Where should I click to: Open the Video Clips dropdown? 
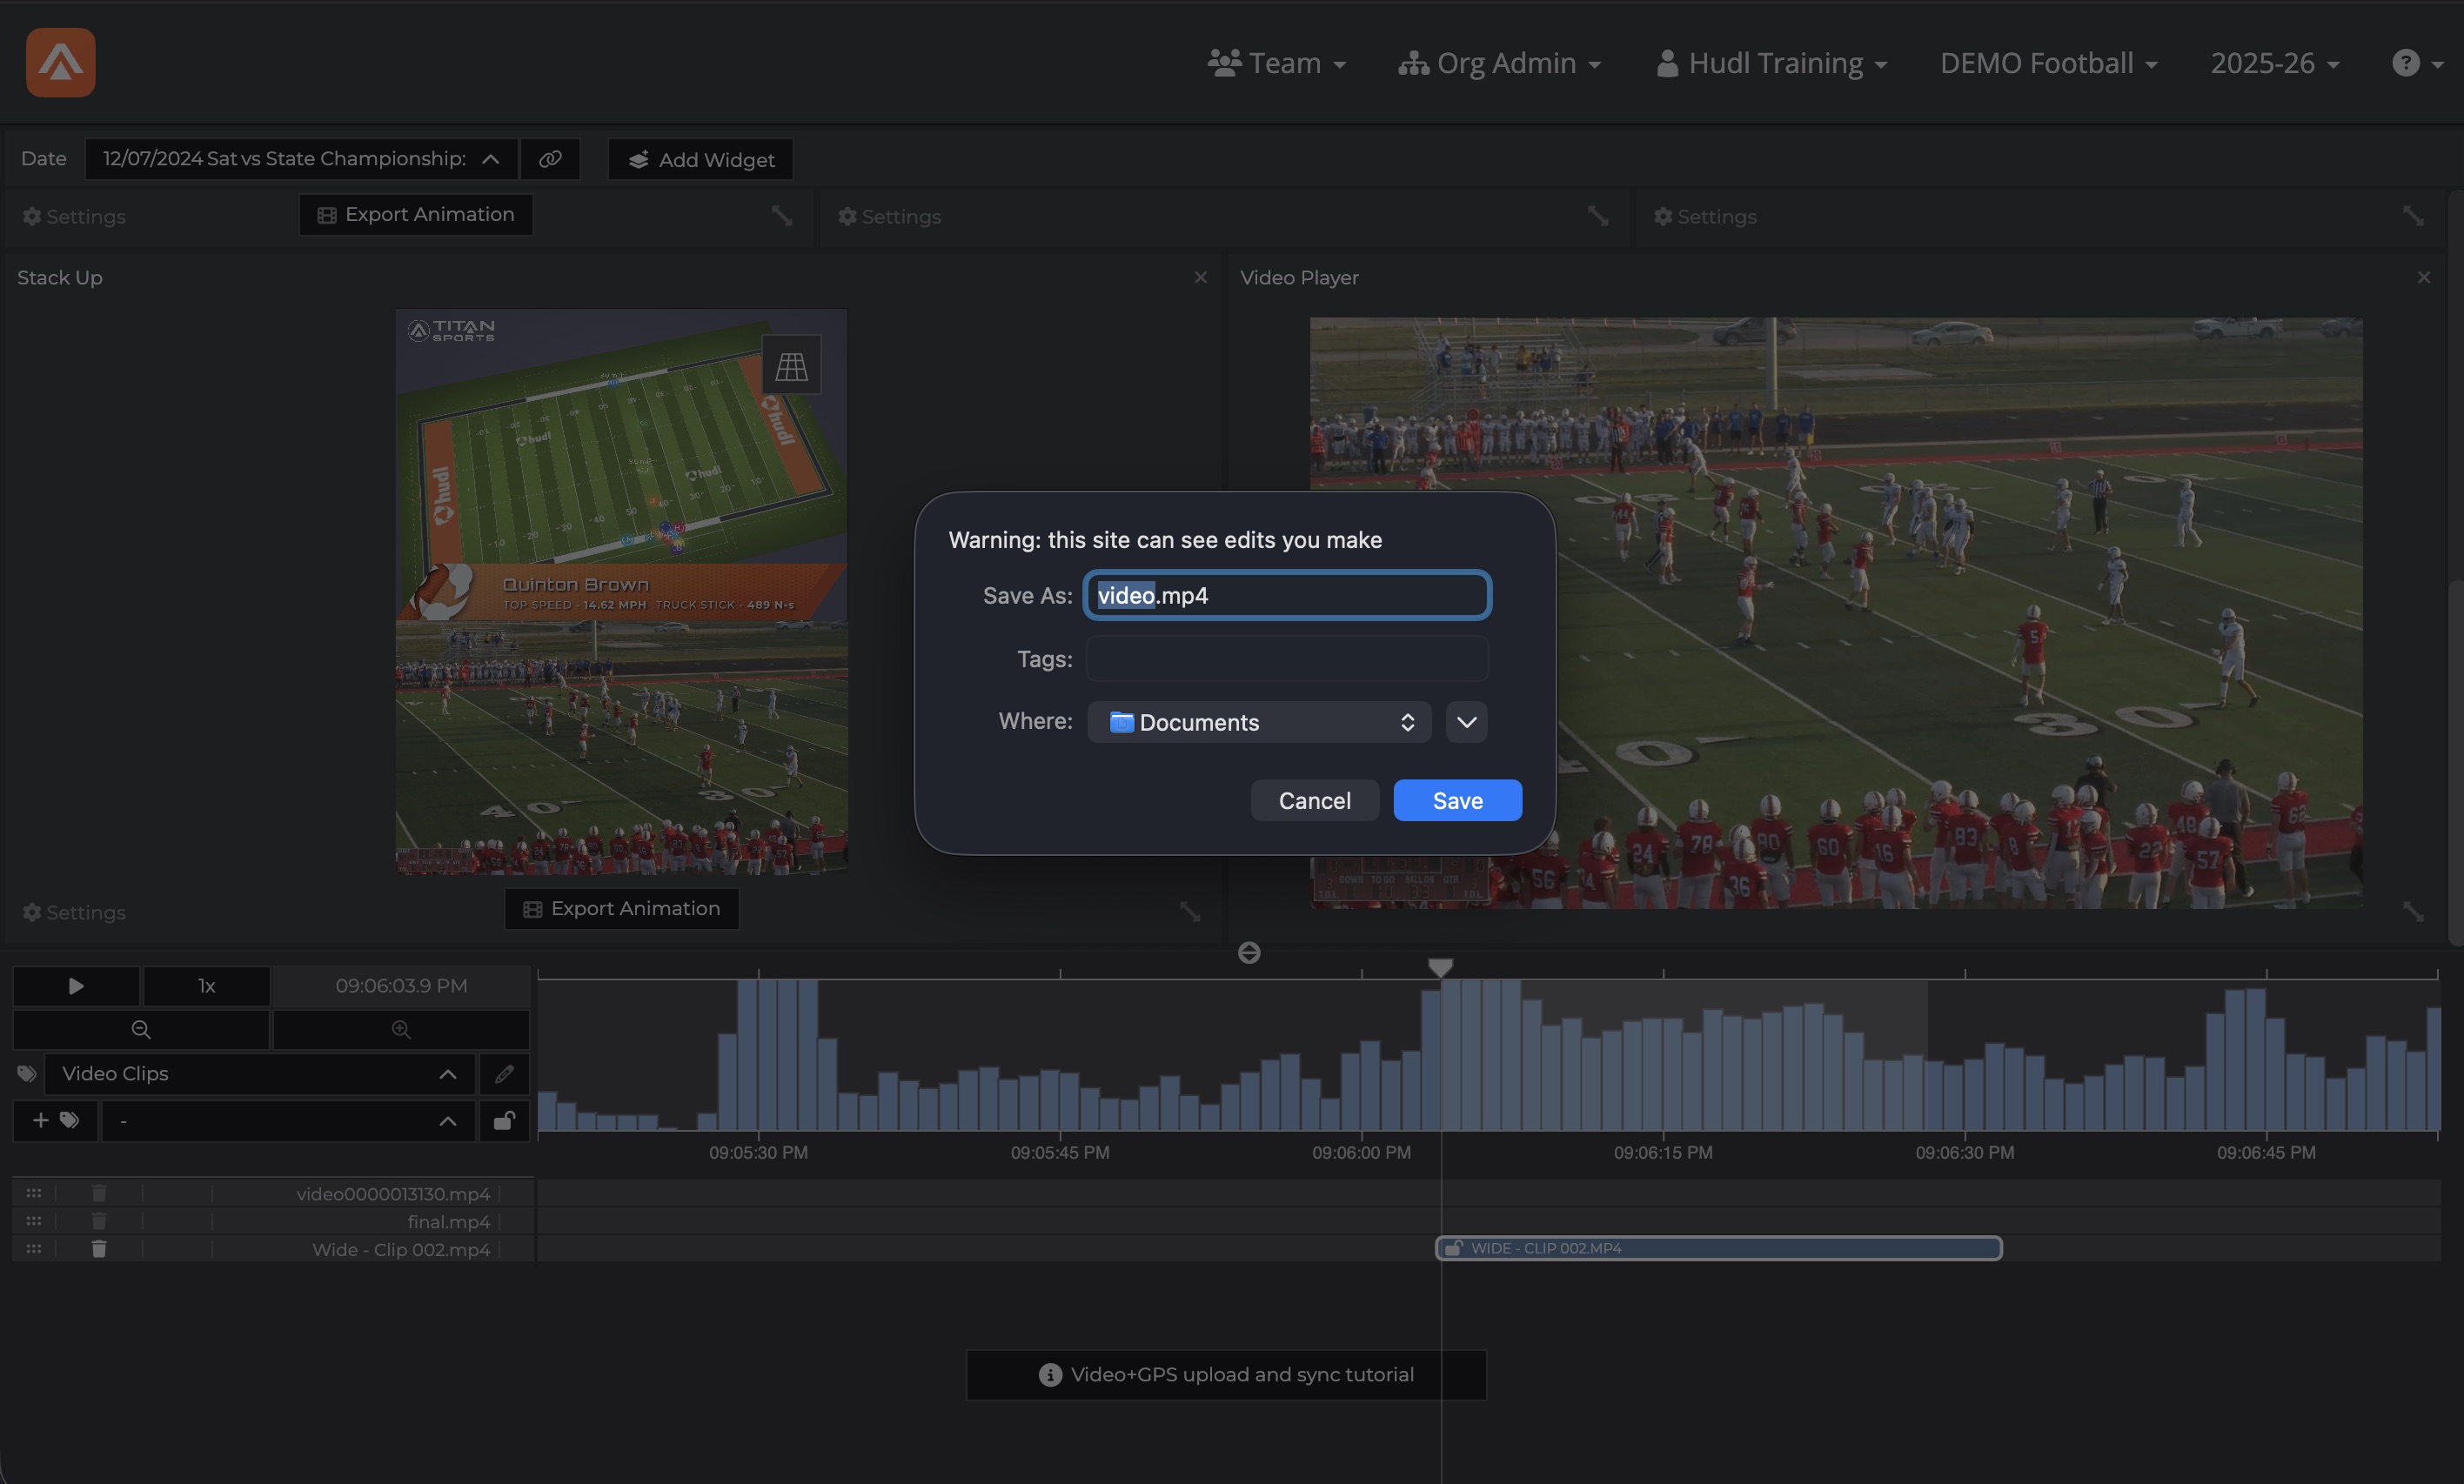[x=260, y=1074]
